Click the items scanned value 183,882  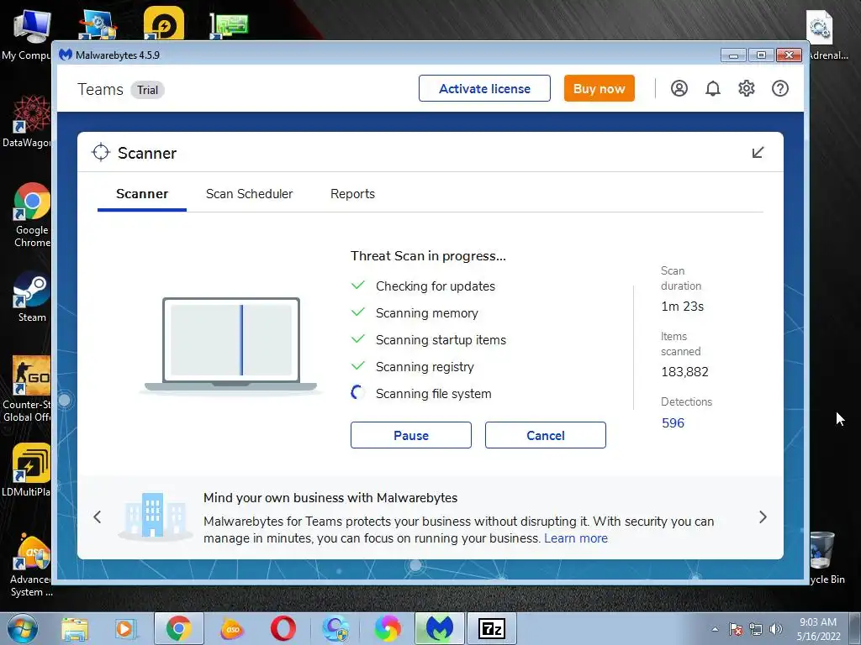(684, 372)
